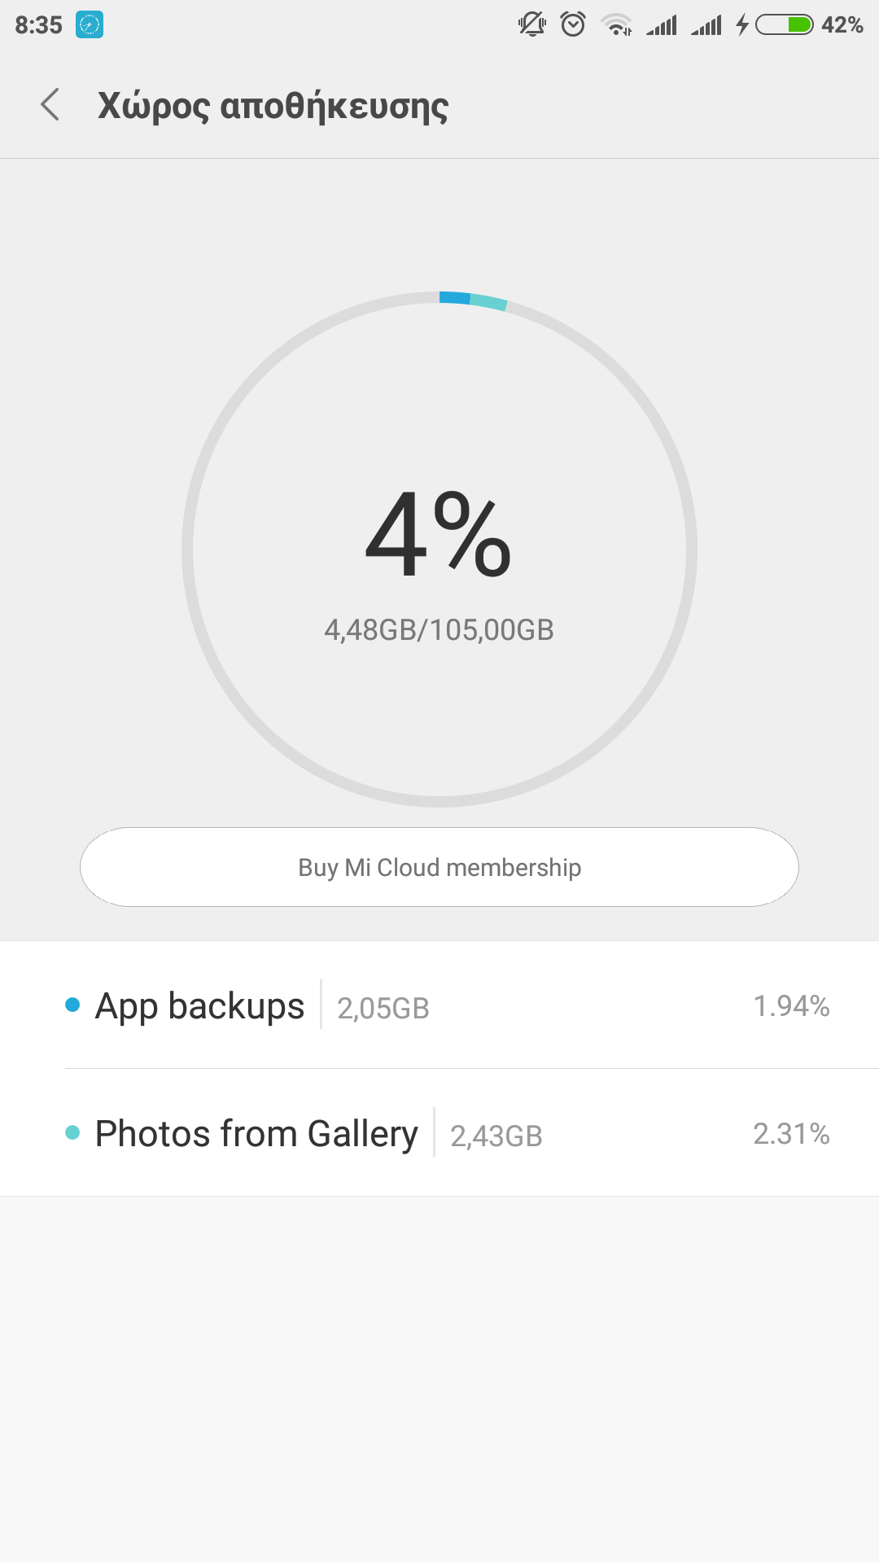Screen dimensions: 879x1563
Task: Tap the blue segment on storage ring
Action: click(455, 298)
